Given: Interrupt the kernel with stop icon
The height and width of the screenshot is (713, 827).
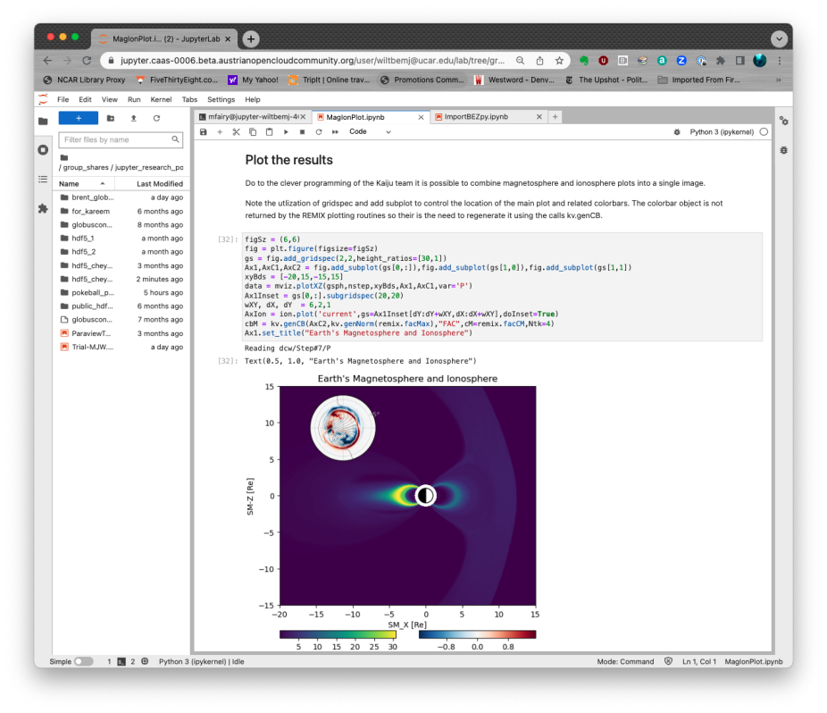Looking at the screenshot, I should click(302, 132).
